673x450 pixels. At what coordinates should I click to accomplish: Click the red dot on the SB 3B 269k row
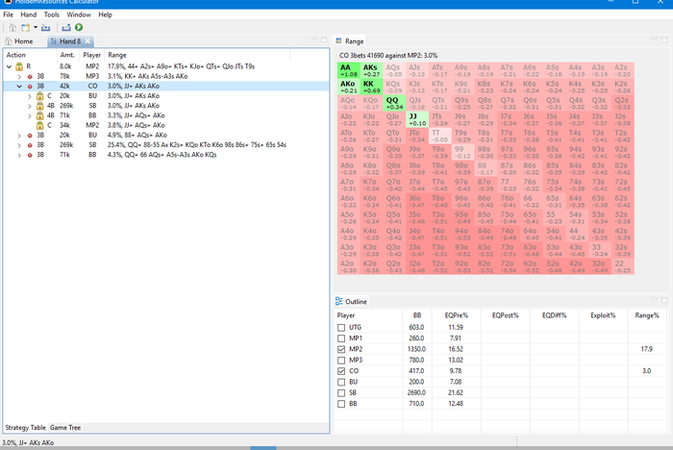30,145
